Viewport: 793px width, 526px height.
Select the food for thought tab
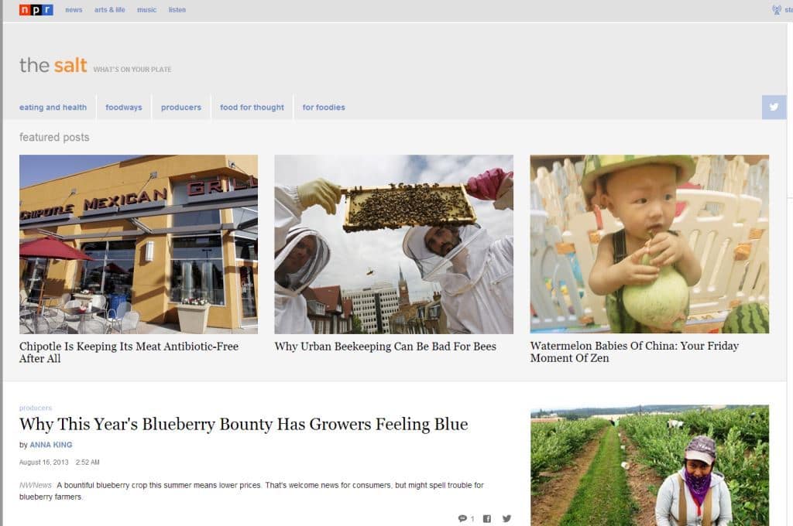tap(252, 107)
